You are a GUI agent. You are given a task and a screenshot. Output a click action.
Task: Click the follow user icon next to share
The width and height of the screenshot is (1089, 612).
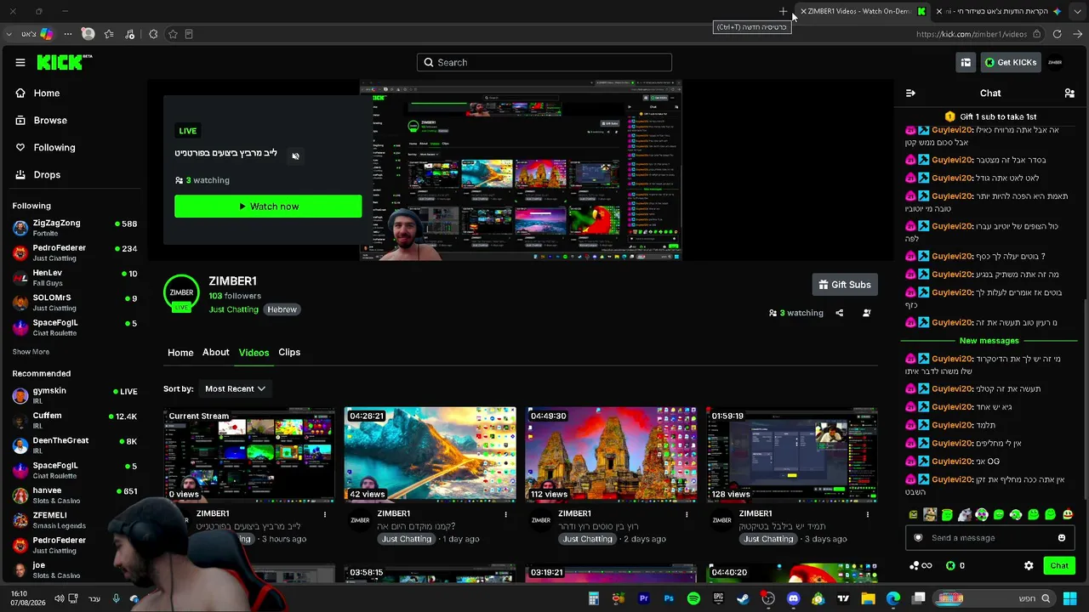866,313
